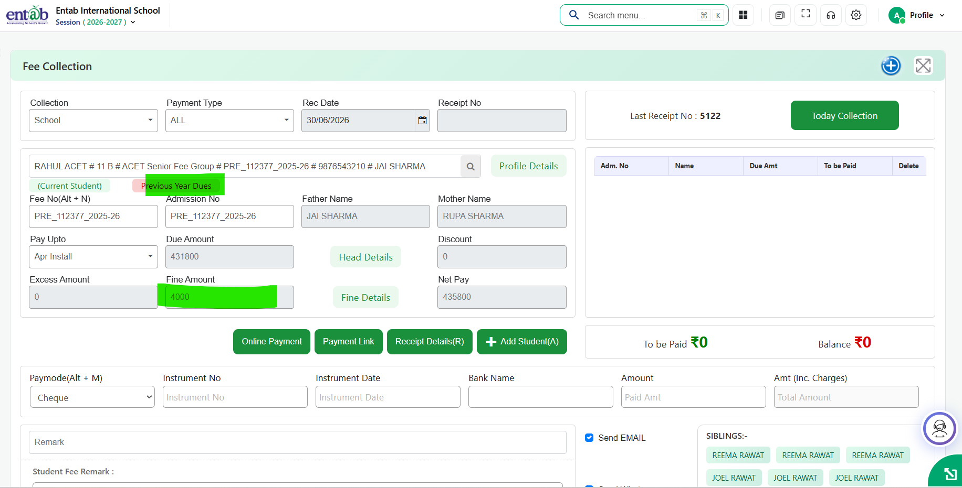This screenshot has width=962, height=488.
Task: Click student search magnifier icon
Action: click(470, 167)
